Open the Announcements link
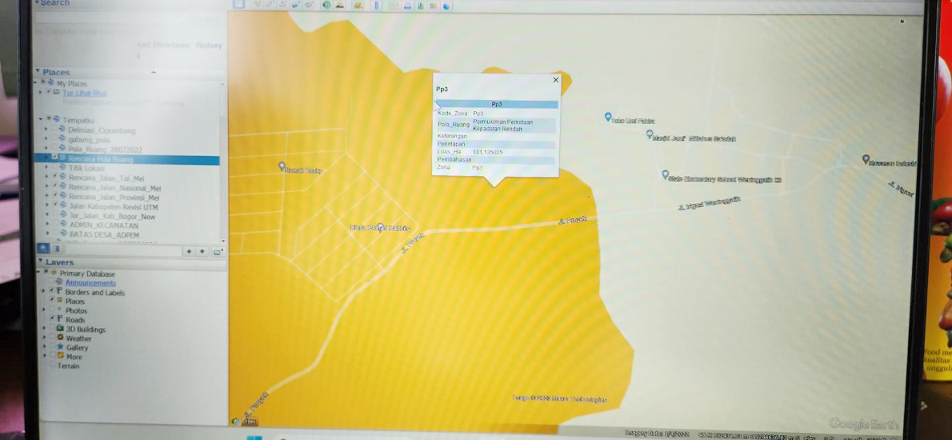This screenshot has height=440, width=952. [x=90, y=282]
